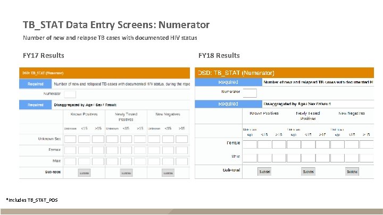The height and width of the screenshot is (215, 383).
Task: Click FY18 'Female' row label
Action: [x=234, y=143]
